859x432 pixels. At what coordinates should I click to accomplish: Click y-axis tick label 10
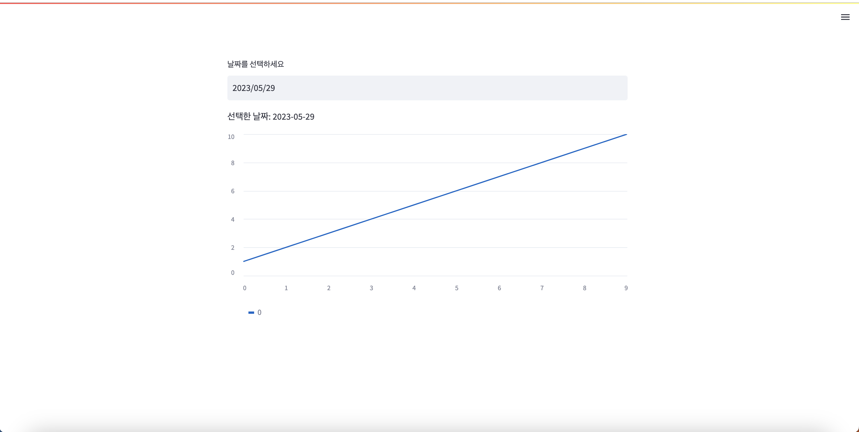[231, 137]
